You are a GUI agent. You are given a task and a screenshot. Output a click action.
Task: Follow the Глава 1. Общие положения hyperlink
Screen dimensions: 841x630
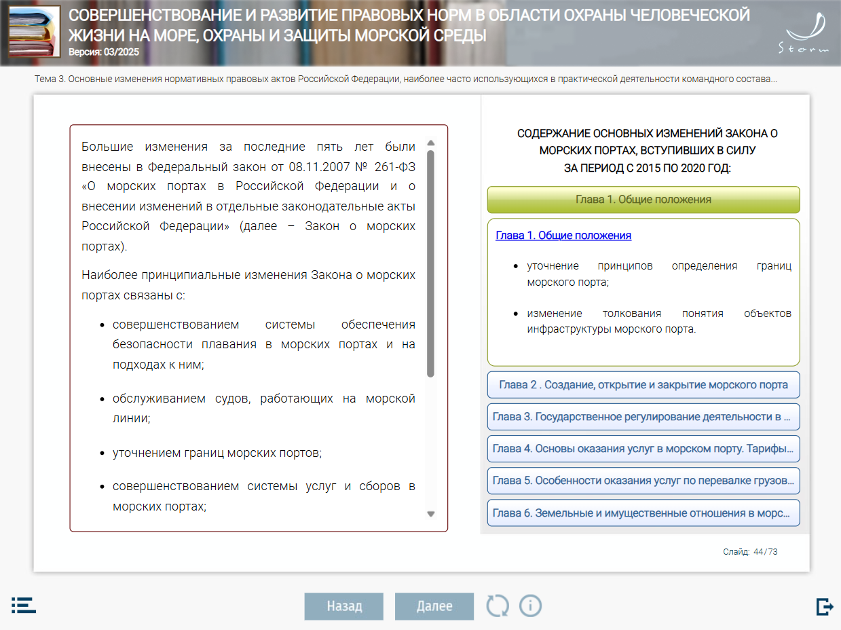pyautogui.click(x=563, y=236)
